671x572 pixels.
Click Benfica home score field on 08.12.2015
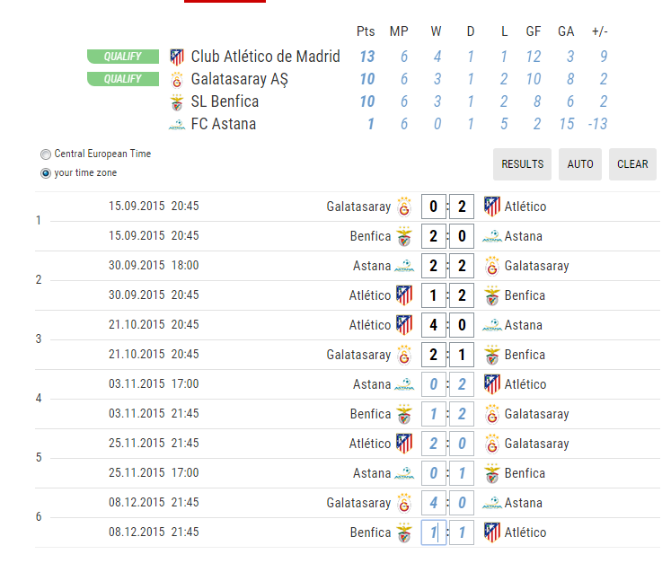434,532
